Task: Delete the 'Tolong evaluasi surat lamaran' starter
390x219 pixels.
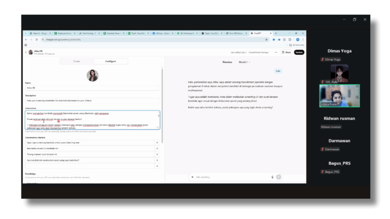Action: pos(157,154)
